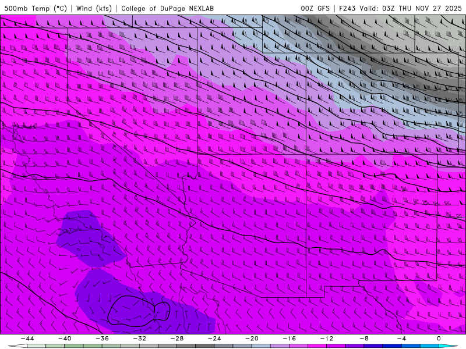The width and height of the screenshot is (466, 349).
Task: Click the -44 legend label
Action: point(27,339)
